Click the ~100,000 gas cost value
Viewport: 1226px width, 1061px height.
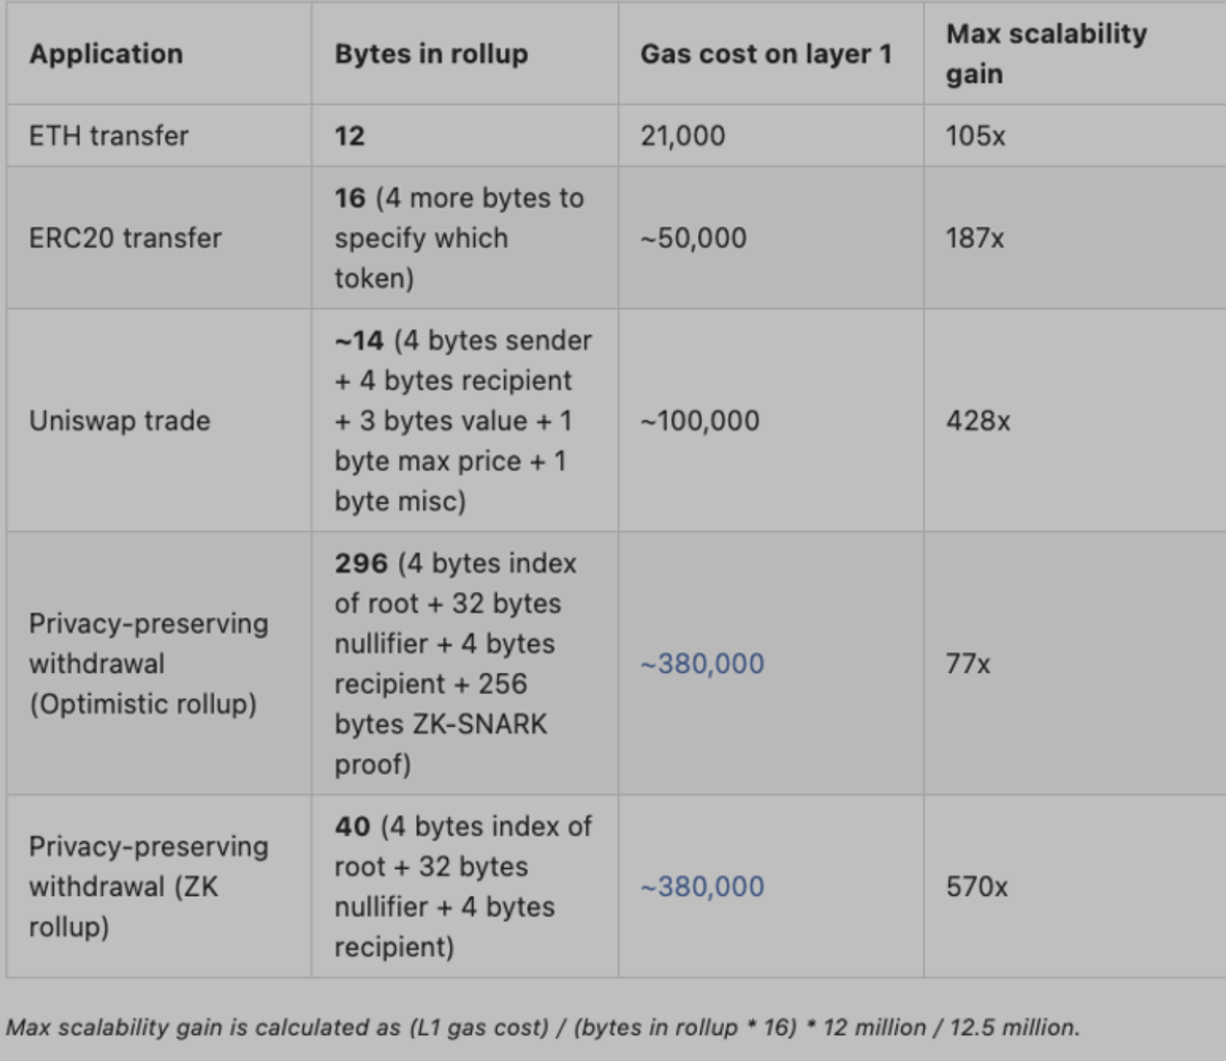[700, 421]
